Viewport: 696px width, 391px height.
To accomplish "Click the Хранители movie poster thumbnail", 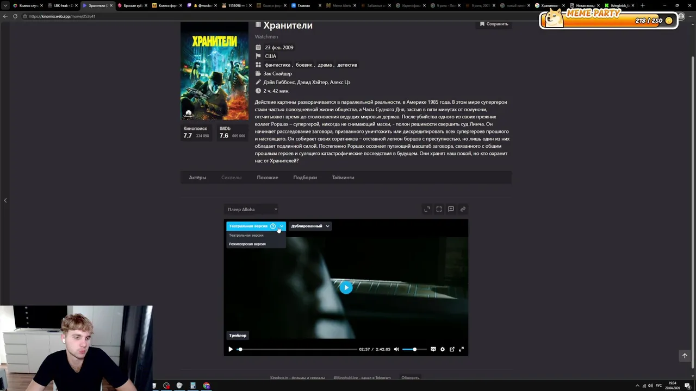I will pos(214,71).
